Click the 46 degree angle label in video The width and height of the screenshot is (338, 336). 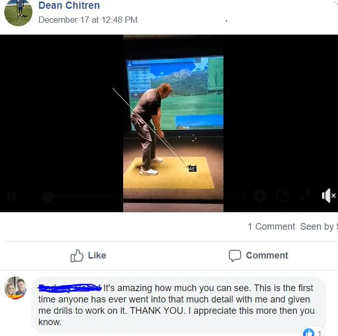coord(192,169)
